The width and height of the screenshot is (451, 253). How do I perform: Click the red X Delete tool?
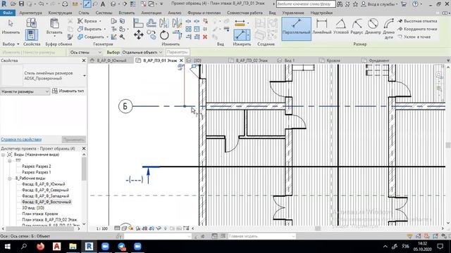[x=205, y=37]
